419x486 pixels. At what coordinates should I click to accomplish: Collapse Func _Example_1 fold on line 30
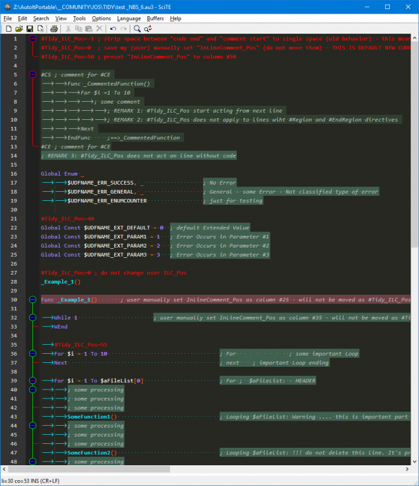[32, 299]
